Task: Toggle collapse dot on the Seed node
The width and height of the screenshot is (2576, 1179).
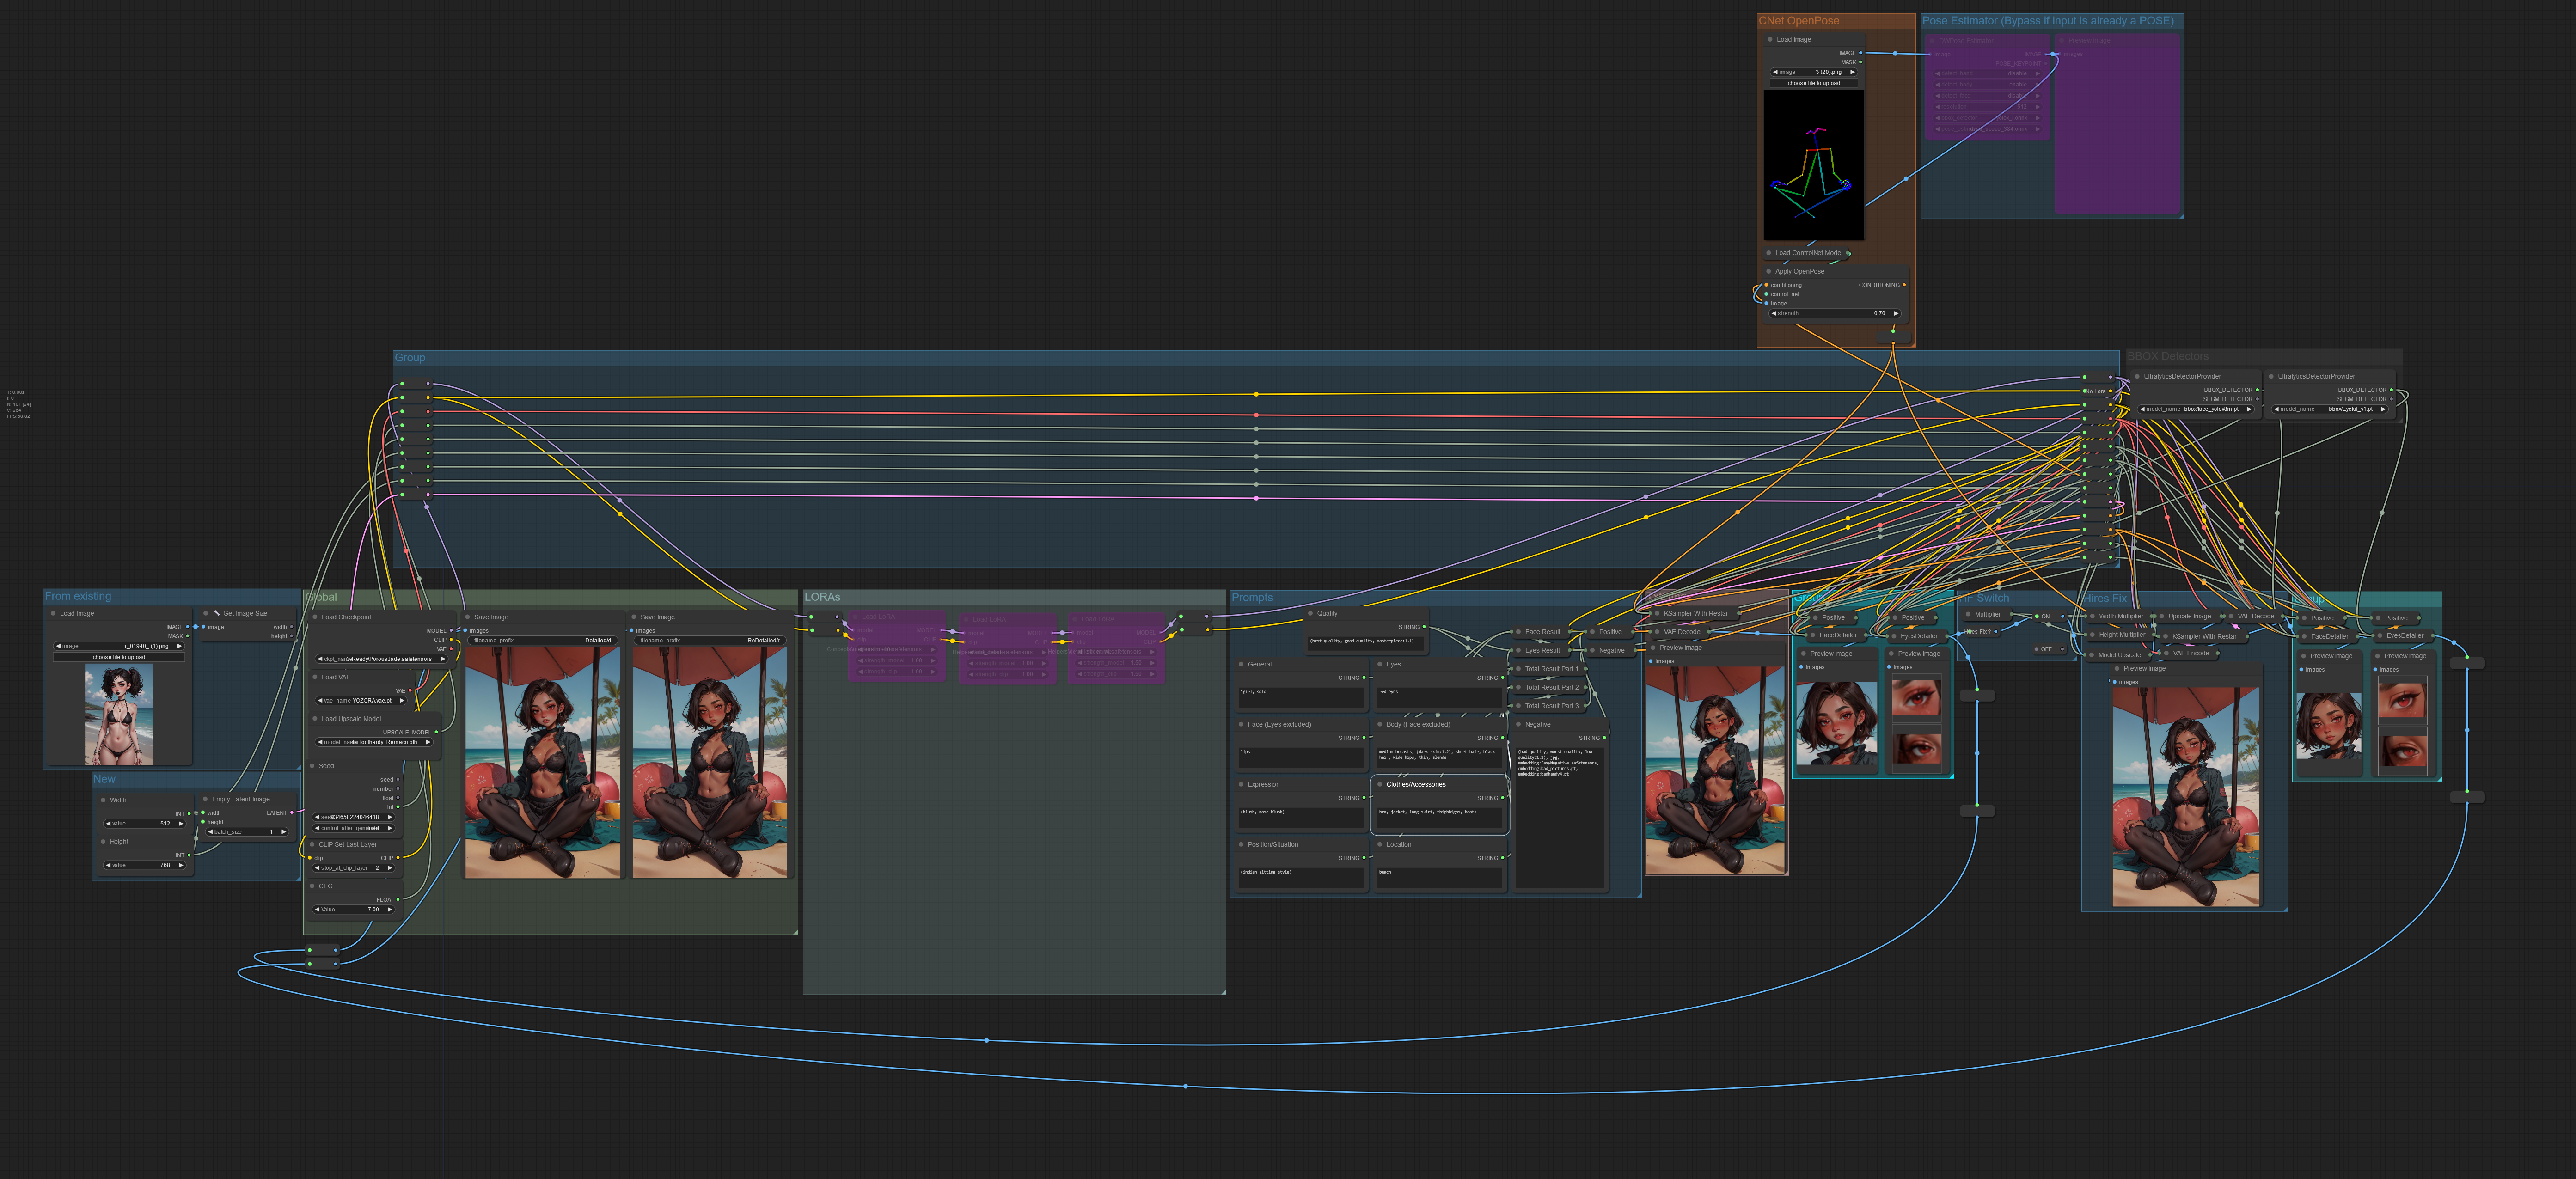Action: 312,766
